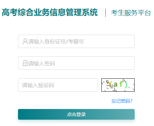Select the black-bordered captcha thumbnail
The width and height of the screenshot is (154, 126).
click(x=118, y=85)
